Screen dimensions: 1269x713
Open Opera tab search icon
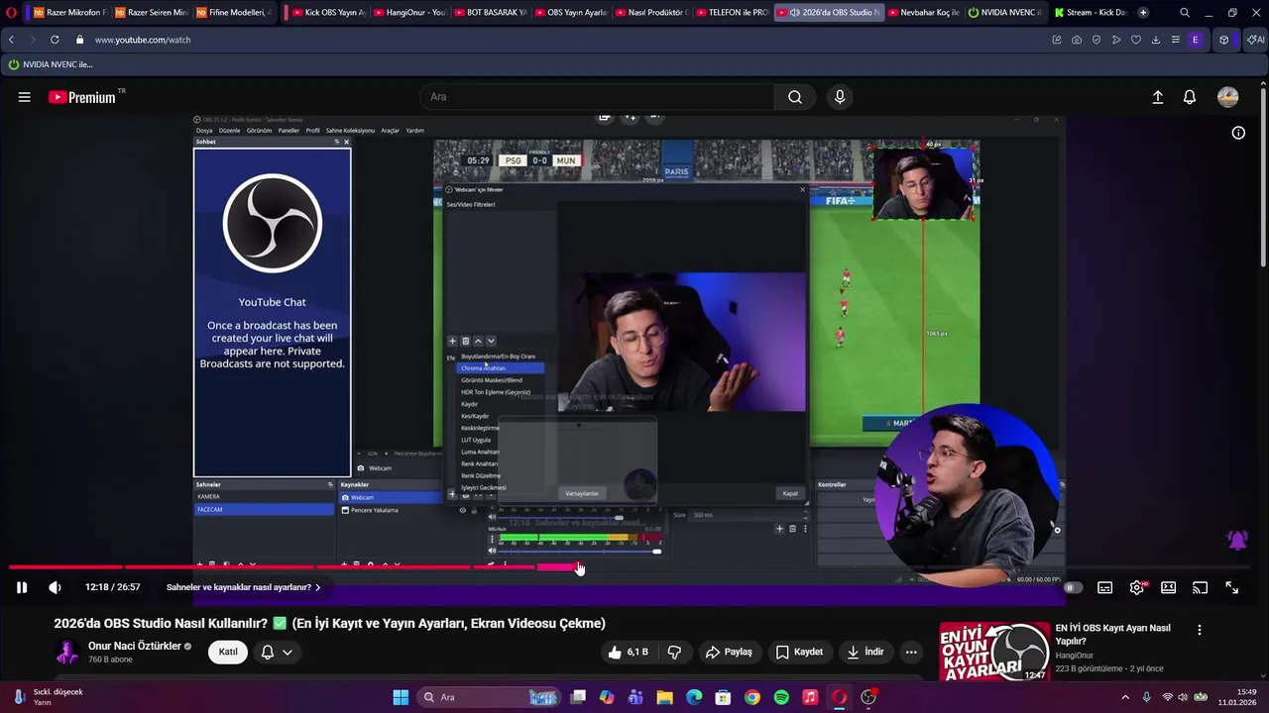point(1185,13)
